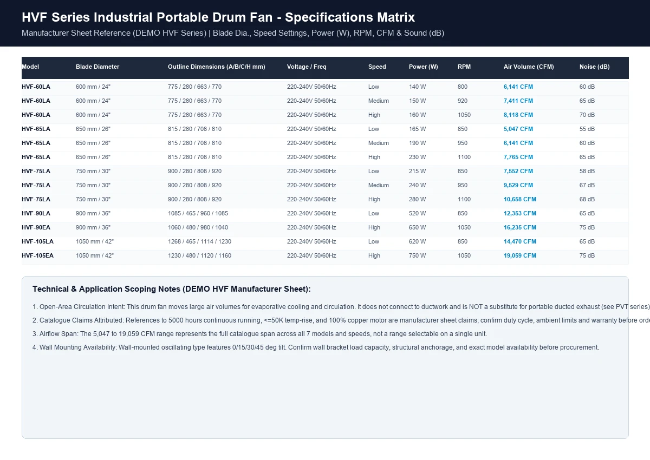650x460 pixels.
Task: Click note 4 Wall Mounting Availability
Action: [x=316, y=347]
